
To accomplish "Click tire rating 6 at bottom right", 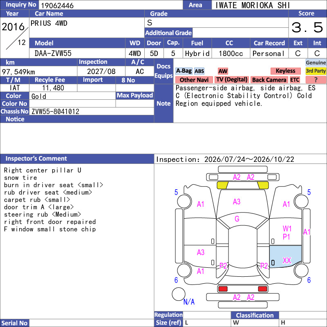I will [309, 280].
